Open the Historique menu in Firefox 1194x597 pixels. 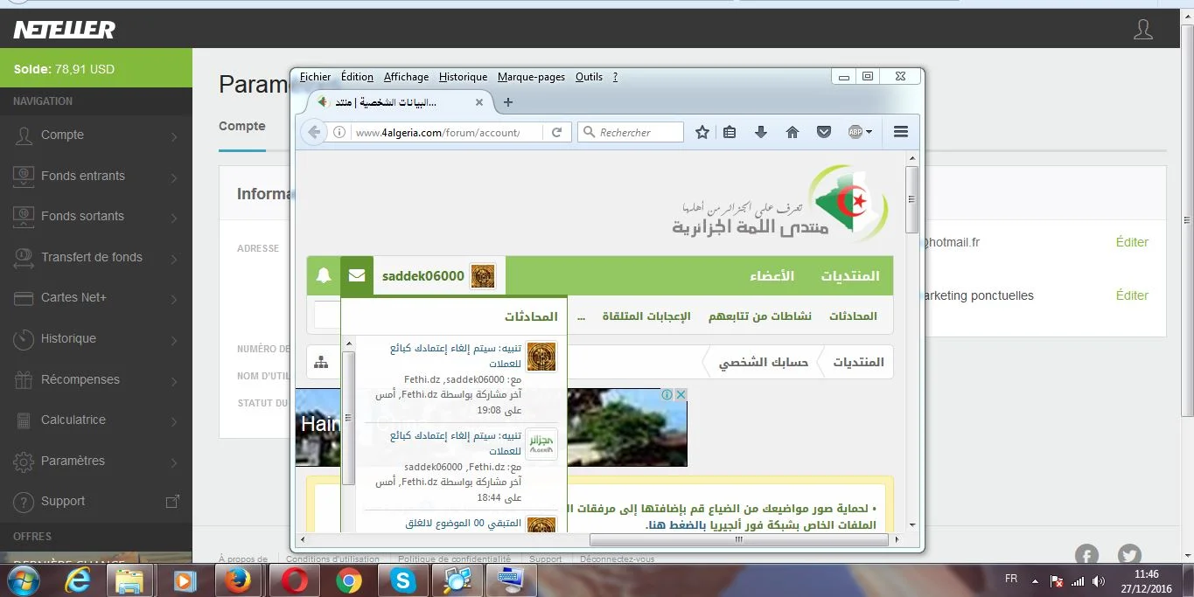(x=463, y=77)
